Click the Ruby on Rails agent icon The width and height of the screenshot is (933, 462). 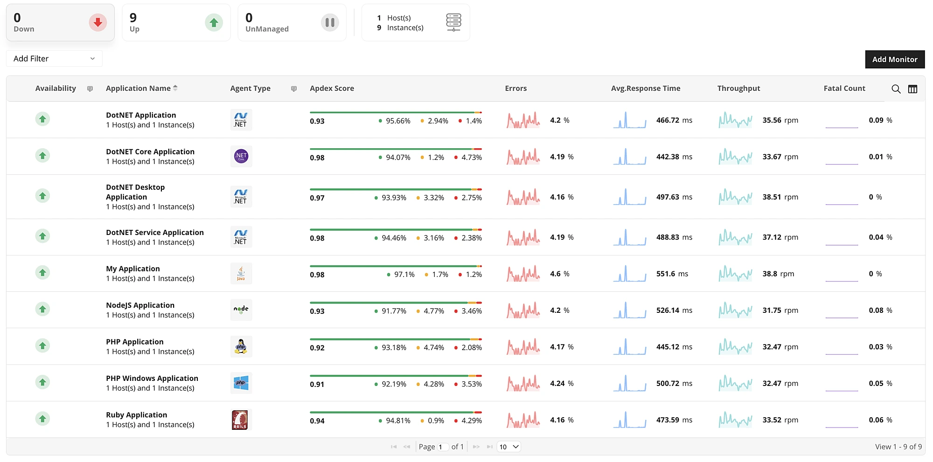click(240, 420)
